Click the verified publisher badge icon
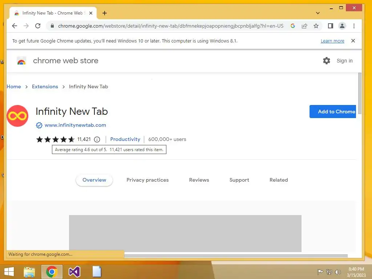Image resolution: width=372 pixels, height=279 pixels. click(x=39, y=125)
